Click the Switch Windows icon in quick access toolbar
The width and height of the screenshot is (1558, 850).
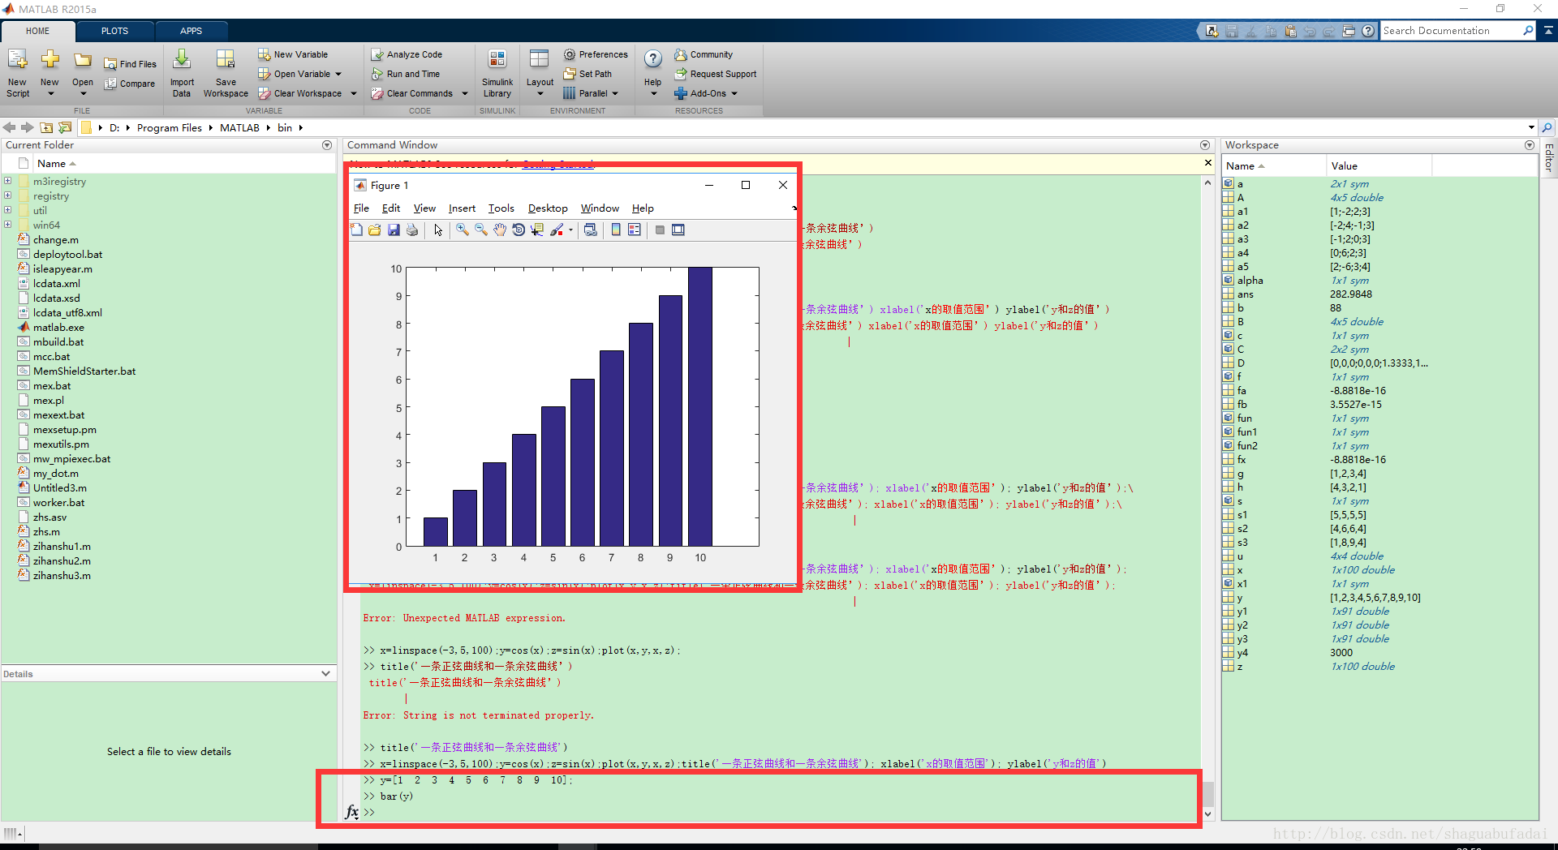1349,31
